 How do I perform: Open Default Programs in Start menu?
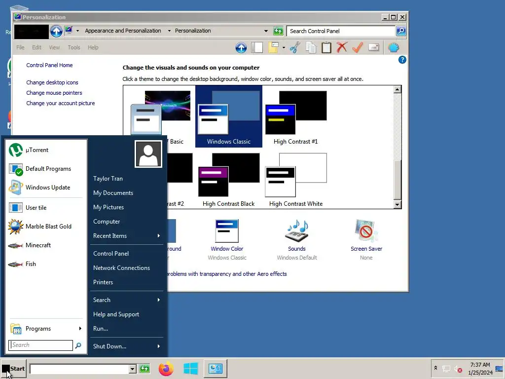pos(47,169)
